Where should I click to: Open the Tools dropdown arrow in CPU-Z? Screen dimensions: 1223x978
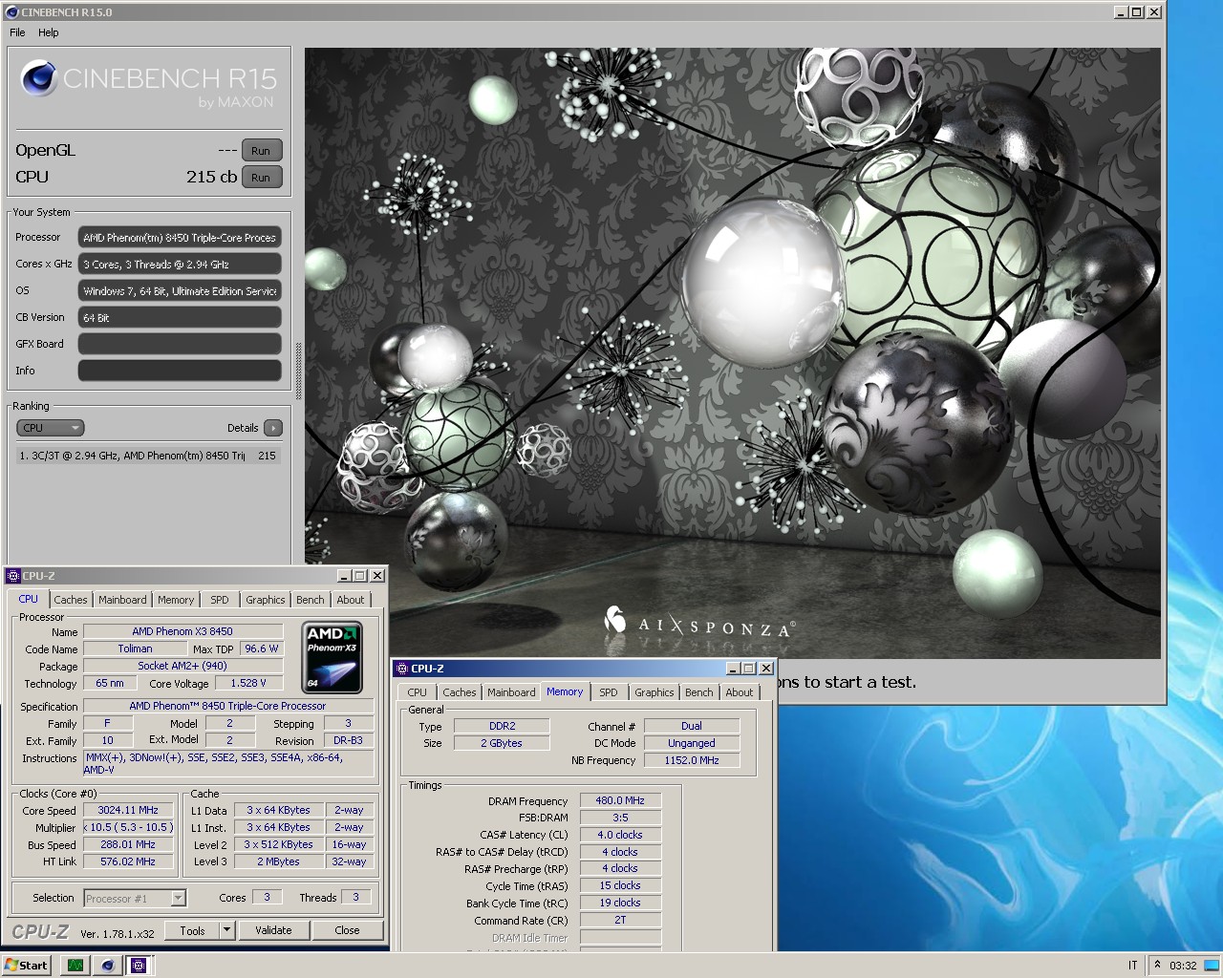pyautogui.click(x=226, y=930)
